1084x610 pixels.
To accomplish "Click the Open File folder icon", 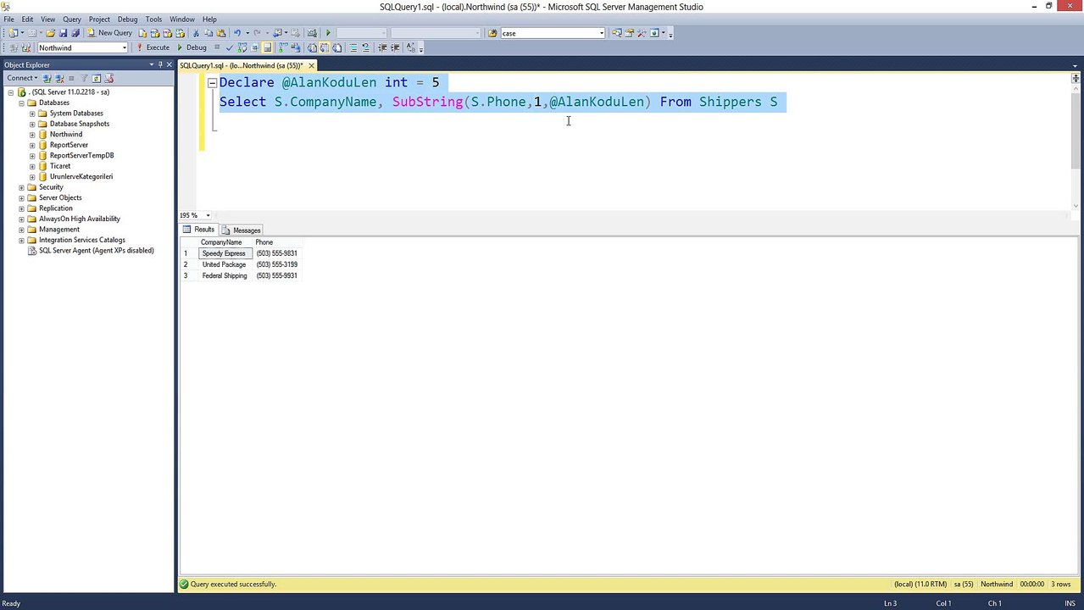I will coord(51,33).
